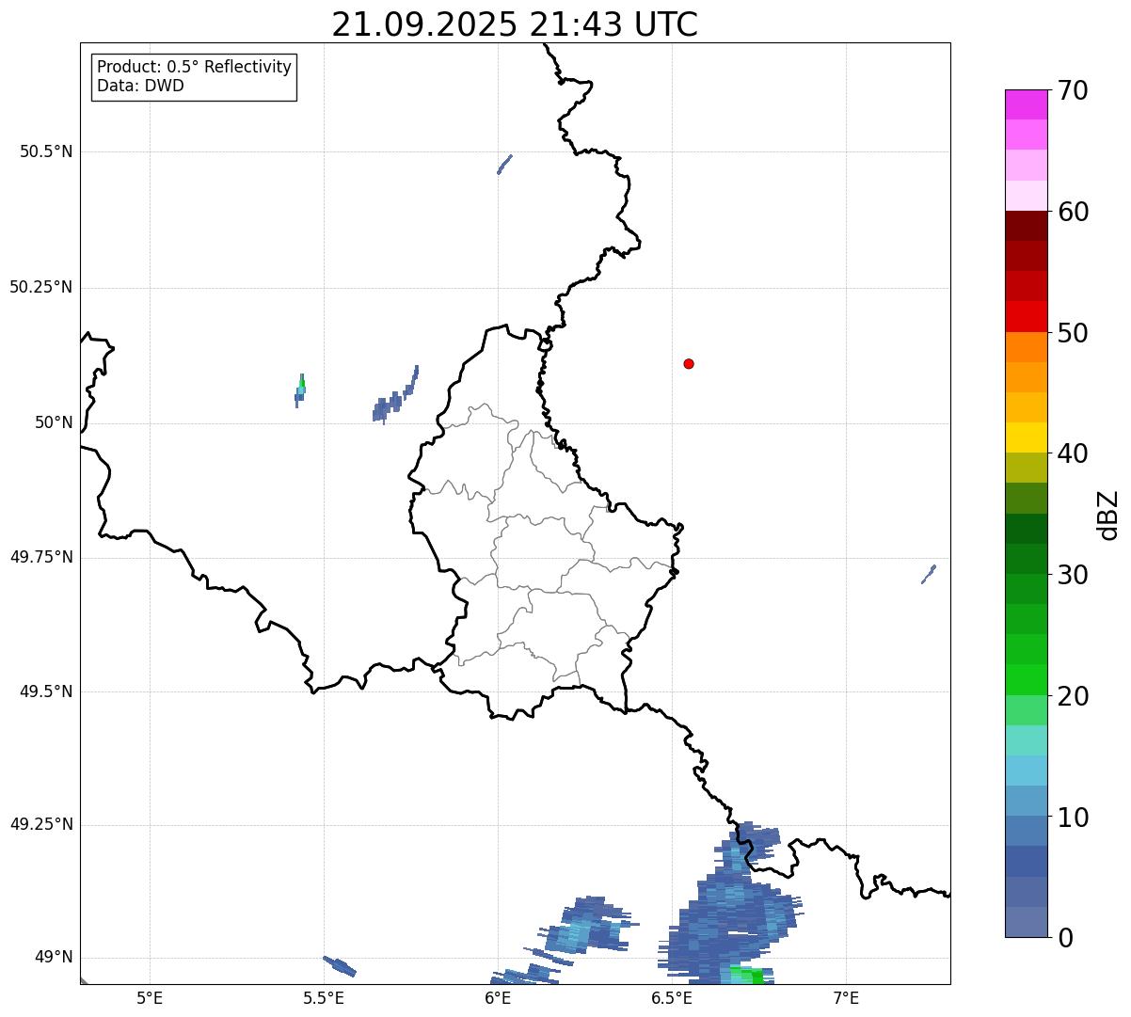Screen dimensions: 1131x1017
Task: Click the 40 dBZ colorbar label
Action: pos(1073,453)
